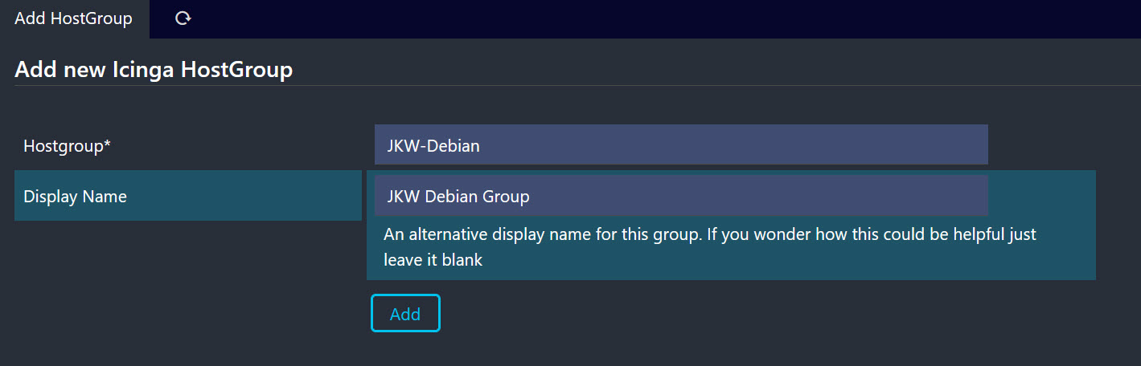Click the reload icon beside Add HostGroup tab
Screen dimensions: 1141x366
(183, 18)
